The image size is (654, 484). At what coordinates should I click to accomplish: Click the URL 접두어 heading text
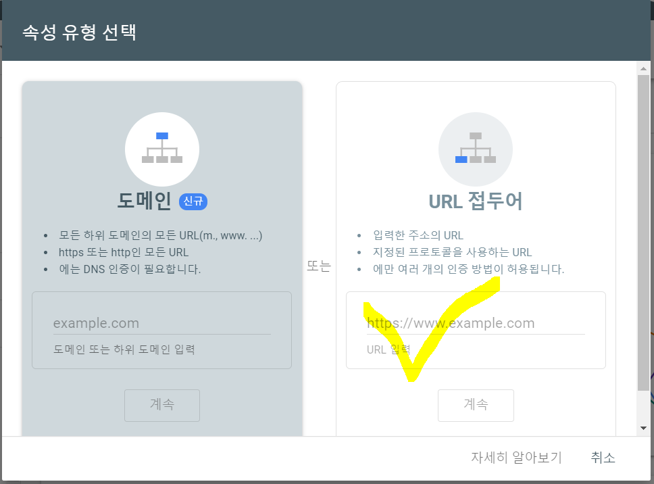point(476,201)
